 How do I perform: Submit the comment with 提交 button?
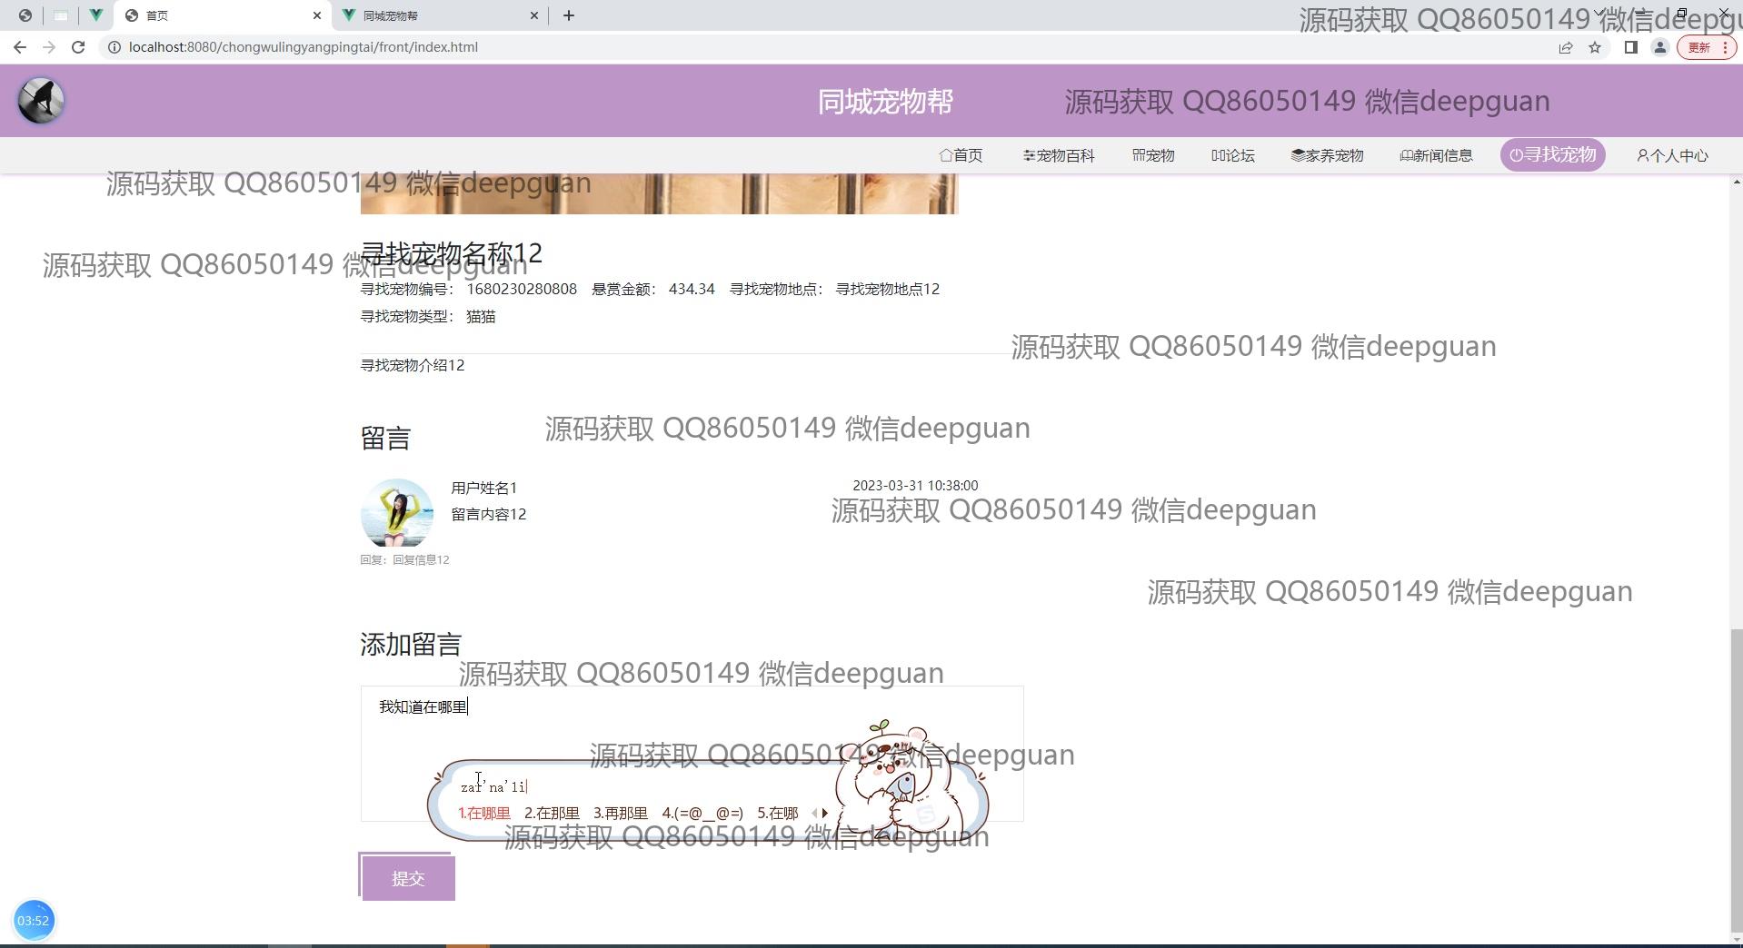click(408, 878)
